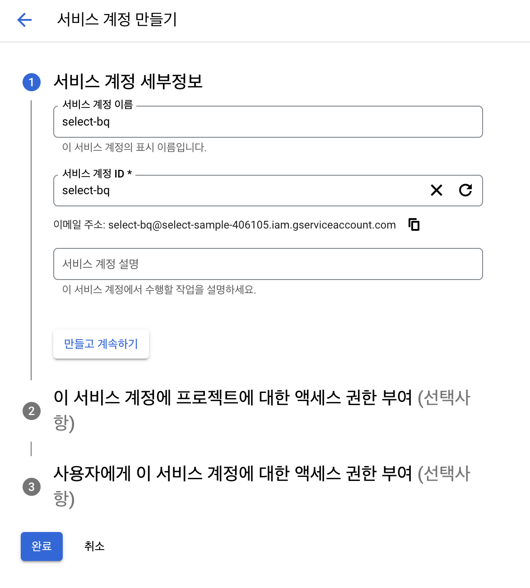Go back using the blue arrow

tap(24, 19)
